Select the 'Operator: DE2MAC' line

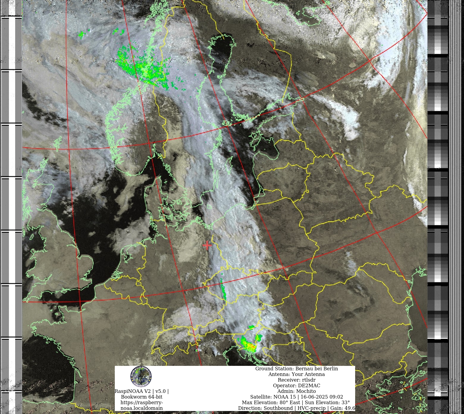(x=297, y=385)
